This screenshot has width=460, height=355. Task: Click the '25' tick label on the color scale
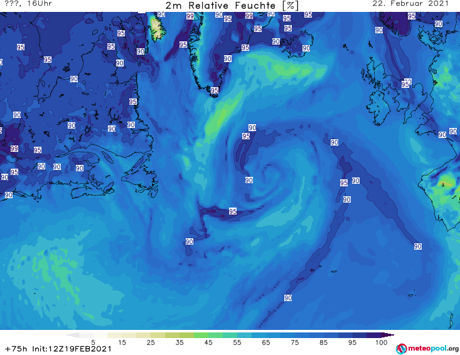[x=151, y=342]
